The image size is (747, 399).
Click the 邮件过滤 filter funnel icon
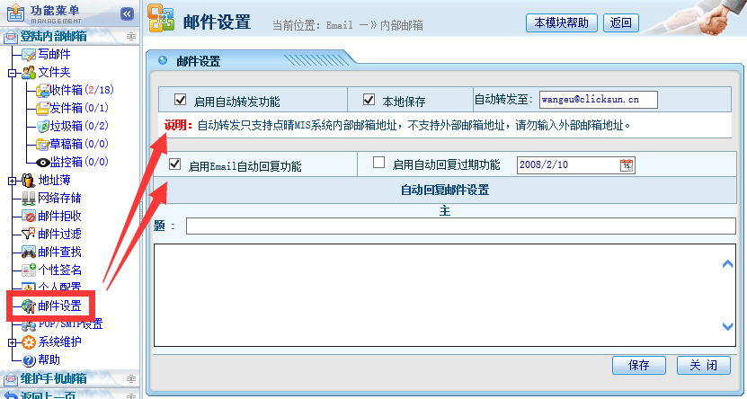tap(29, 234)
